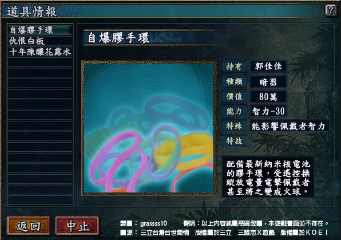This screenshot has height=240, width=341.
Task: Click the 價值 label
Action: pyautogui.click(x=234, y=96)
